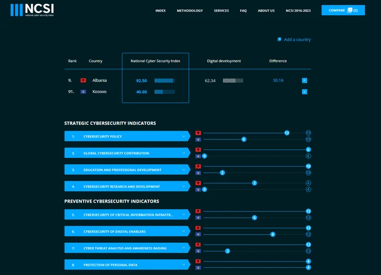Click Kosovo flag on Protection of Personal Data row
The image size is (381, 275).
(198, 267)
